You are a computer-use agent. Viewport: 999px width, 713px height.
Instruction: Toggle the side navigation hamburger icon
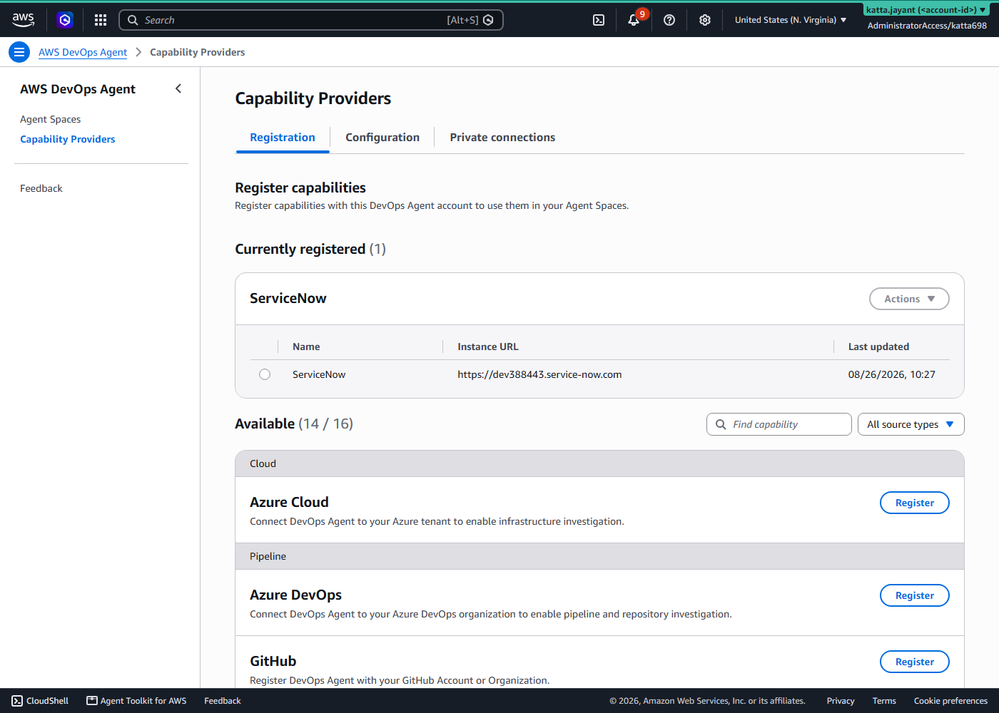19,52
